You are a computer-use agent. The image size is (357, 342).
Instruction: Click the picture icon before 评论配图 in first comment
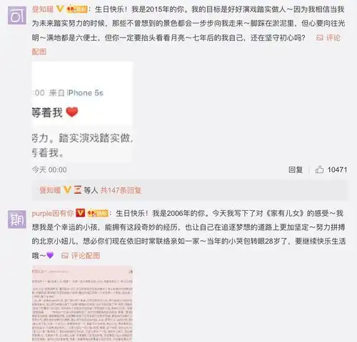[x=320, y=38]
